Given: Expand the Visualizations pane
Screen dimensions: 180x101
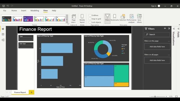Looking at the screenshot, I should (x=174, y=29).
